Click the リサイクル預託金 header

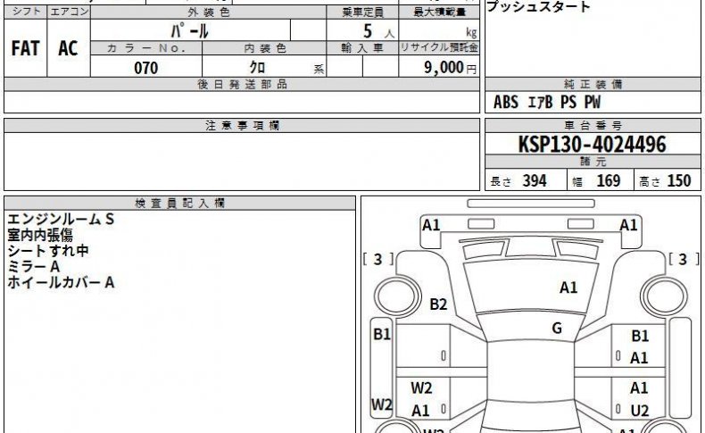click(439, 47)
